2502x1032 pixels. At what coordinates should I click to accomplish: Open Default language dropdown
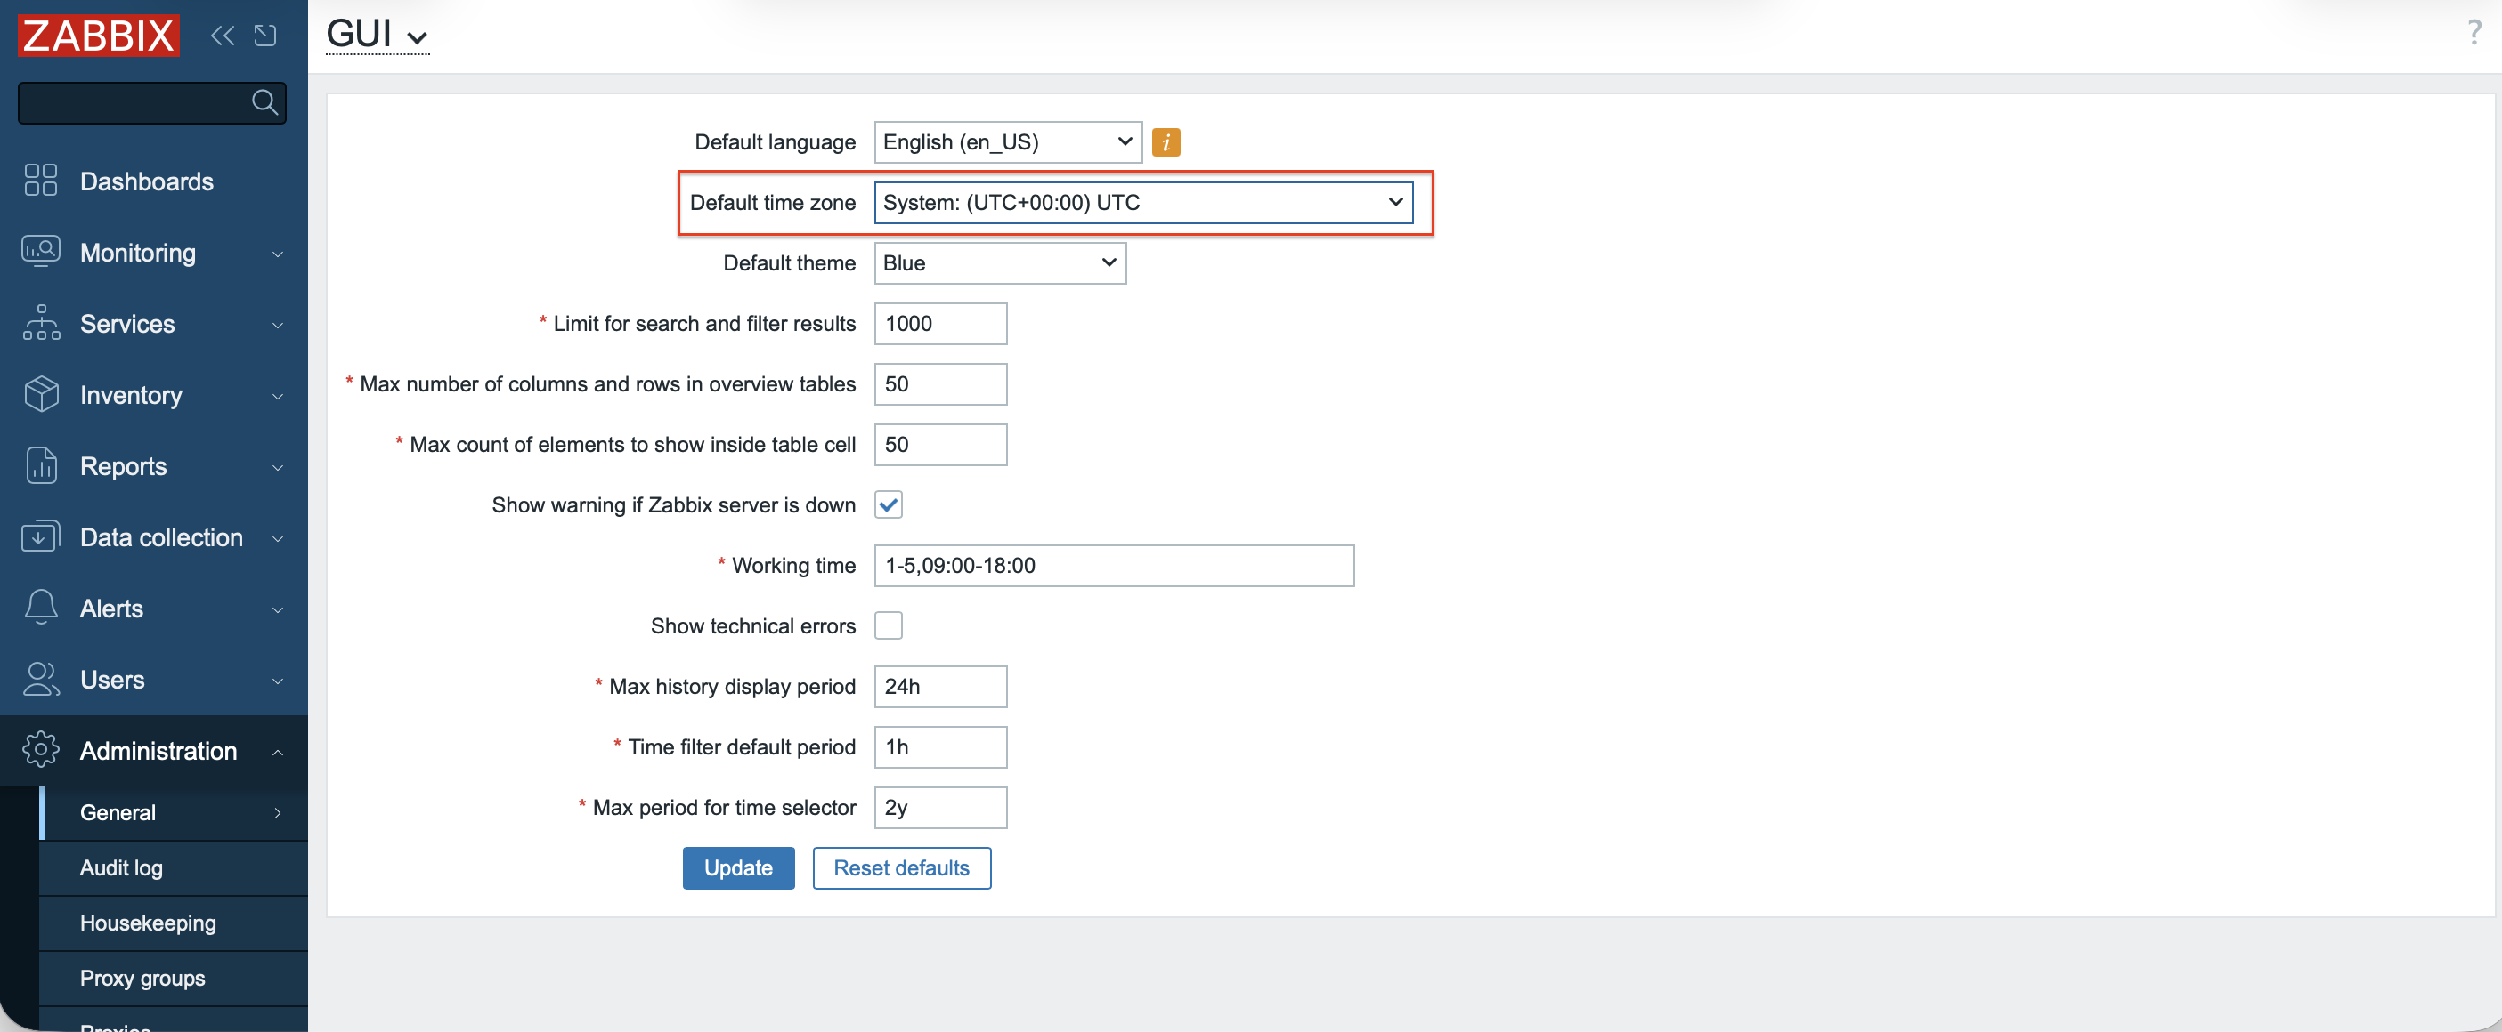[1007, 142]
